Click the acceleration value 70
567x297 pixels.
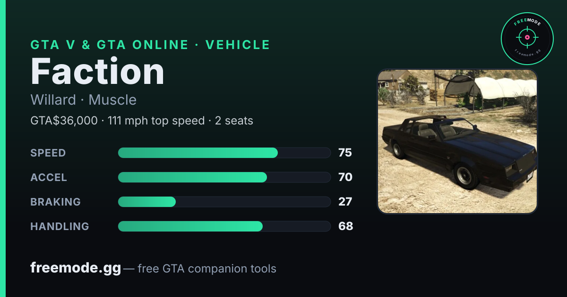pyautogui.click(x=345, y=177)
